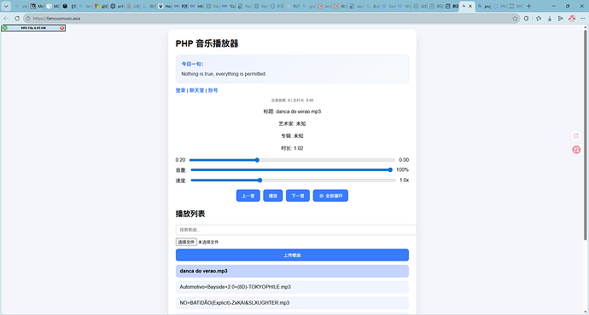The image size is (589, 315).
Task: Click the 未选择文件 file status text
Action: [208, 243]
